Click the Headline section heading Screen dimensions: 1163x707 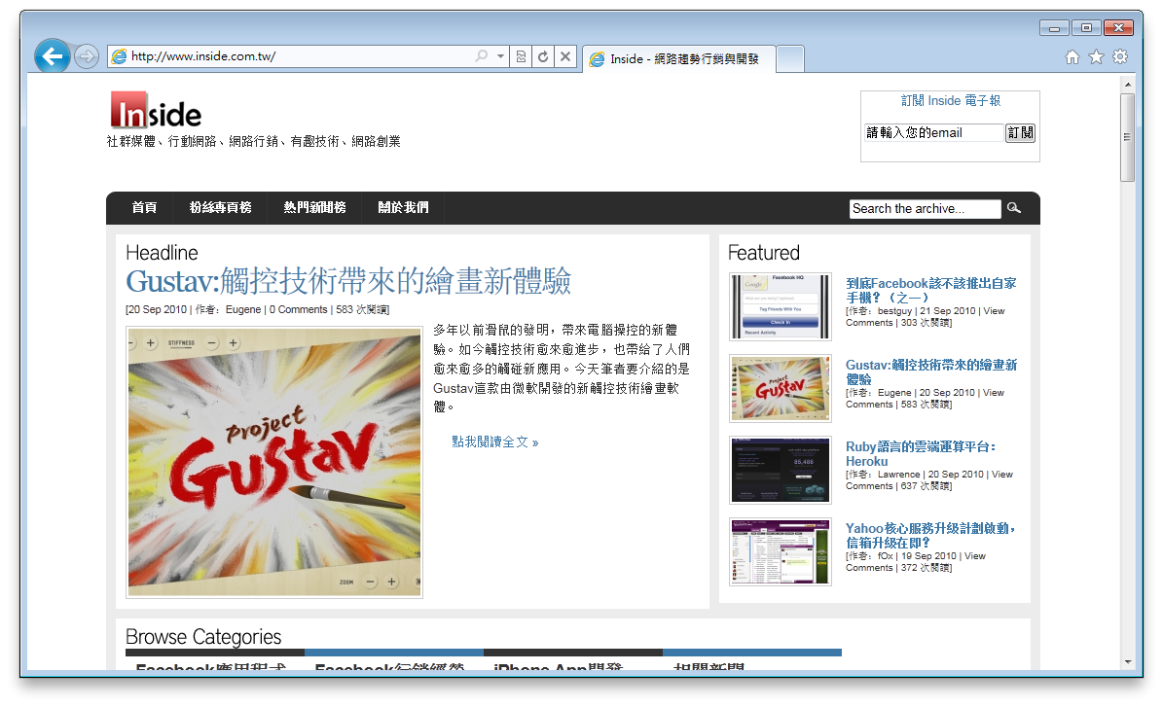click(x=162, y=253)
